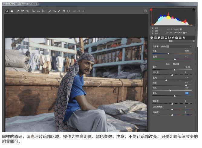Select the Zoom tool in toolbar
Image resolution: width=202 pixels, height=148 pixels.
[x=7, y=11]
